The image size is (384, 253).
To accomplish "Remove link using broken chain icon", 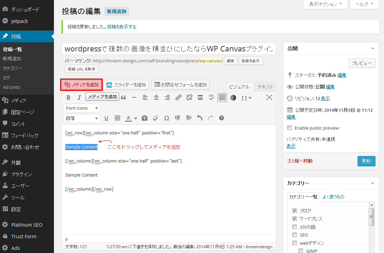I will 189,98.
